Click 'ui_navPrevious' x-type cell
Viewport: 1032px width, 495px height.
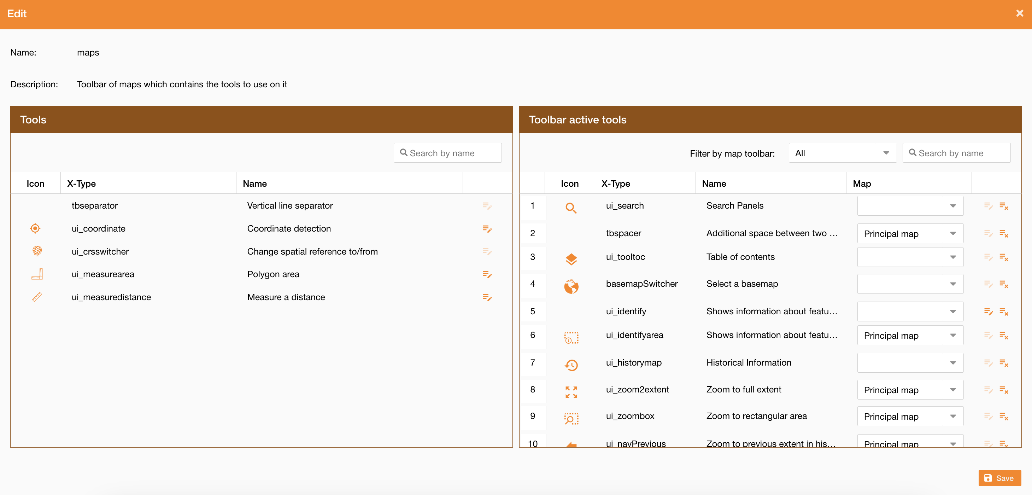point(636,444)
